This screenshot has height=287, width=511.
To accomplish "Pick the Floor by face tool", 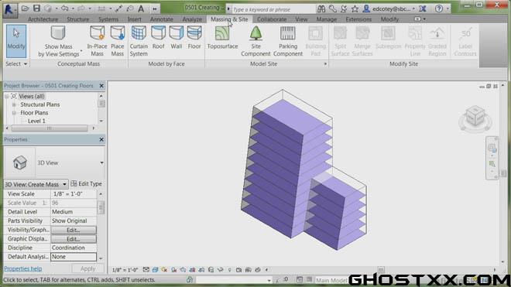I will click(194, 38).
